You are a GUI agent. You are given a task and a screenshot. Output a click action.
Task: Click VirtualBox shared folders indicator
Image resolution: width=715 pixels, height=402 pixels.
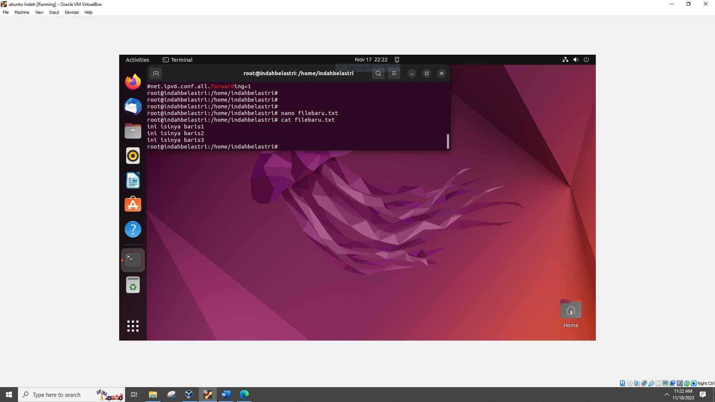[658, 383]
